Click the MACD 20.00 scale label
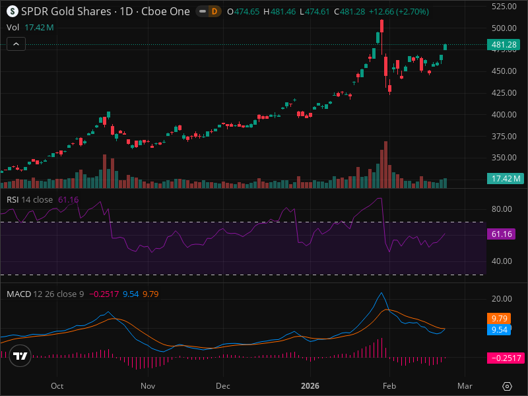This screenshot has height=396, width=528. pyautogui.click(x=502, y=299)
